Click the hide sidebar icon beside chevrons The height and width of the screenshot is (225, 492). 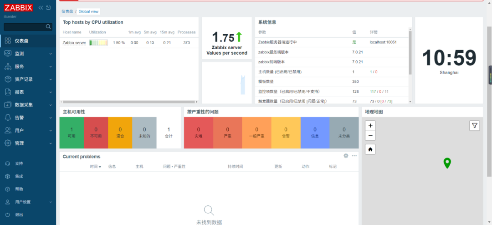48,8
